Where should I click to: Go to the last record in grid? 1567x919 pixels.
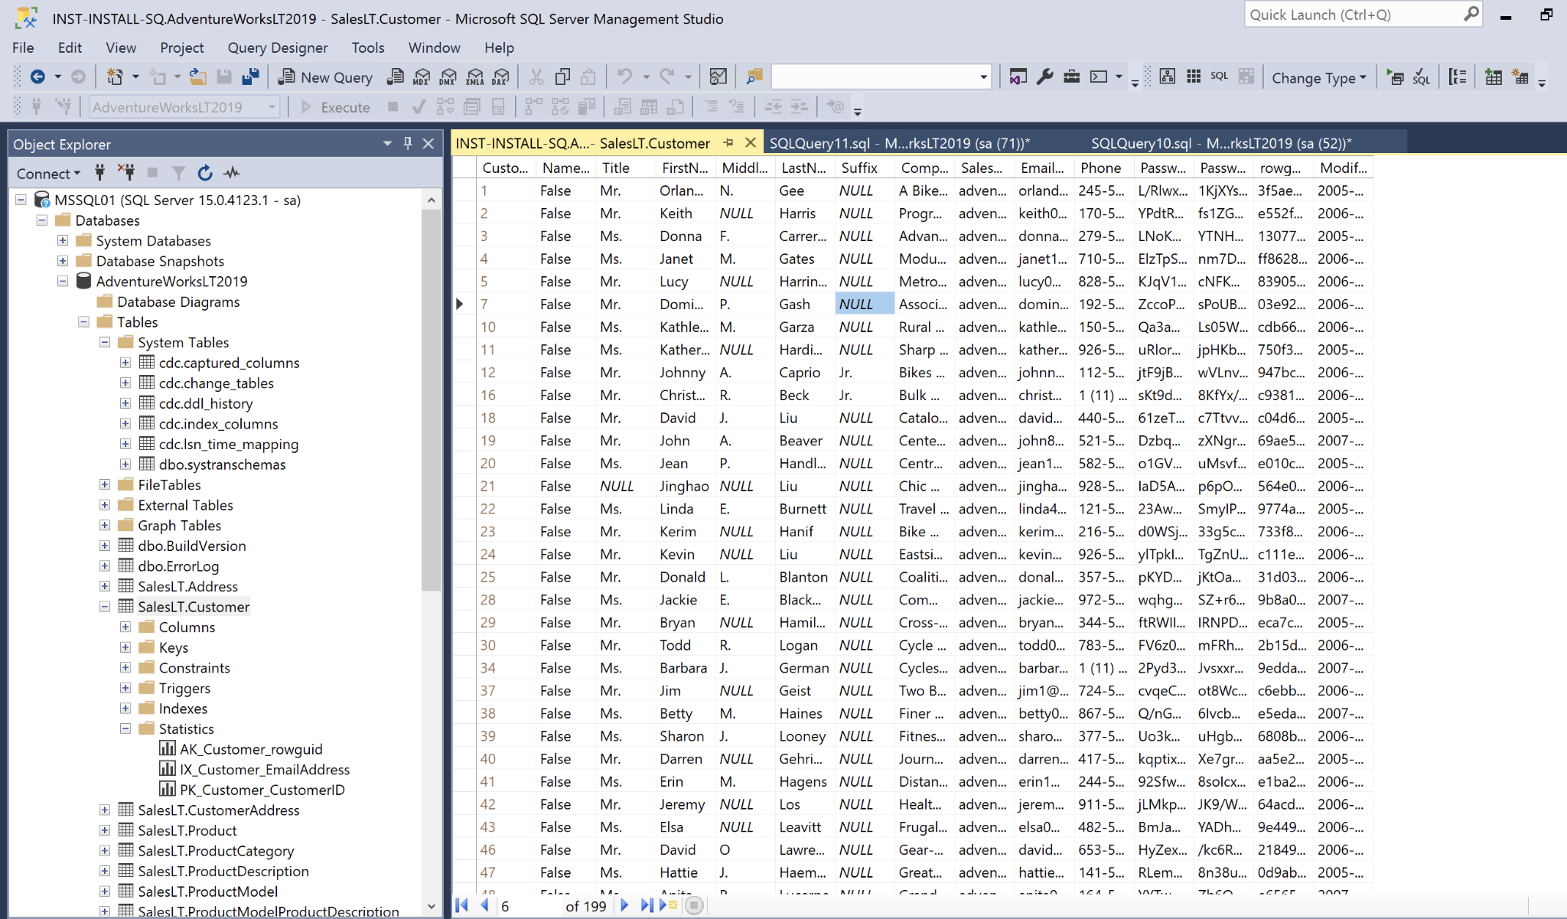(647, 905)
